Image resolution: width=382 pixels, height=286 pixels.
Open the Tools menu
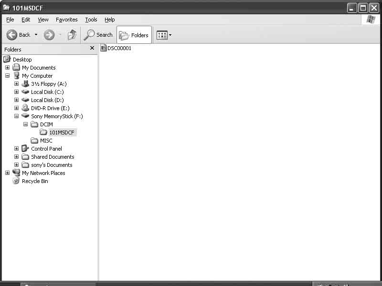point(91,20)
